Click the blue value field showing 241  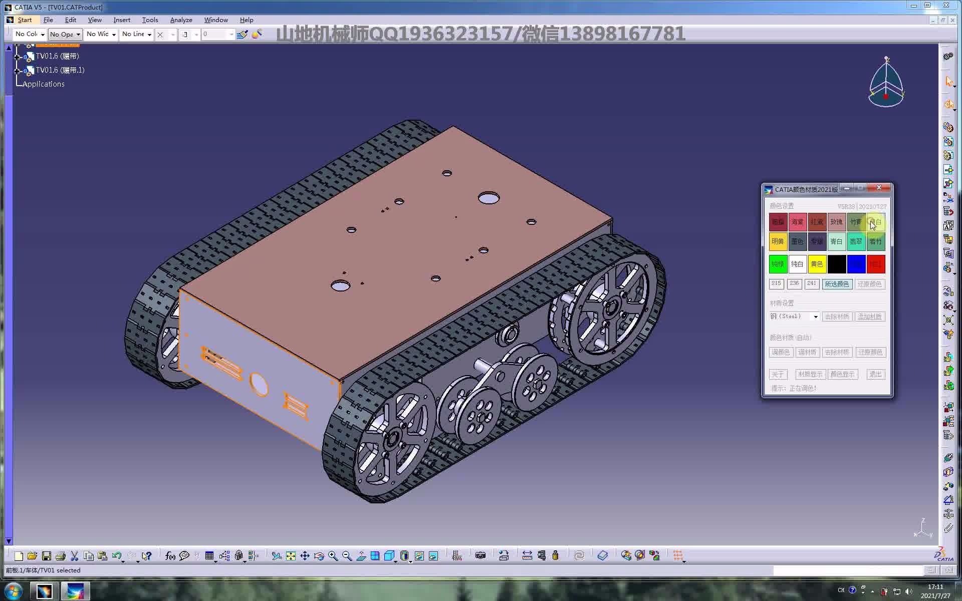tap(812, 284)
